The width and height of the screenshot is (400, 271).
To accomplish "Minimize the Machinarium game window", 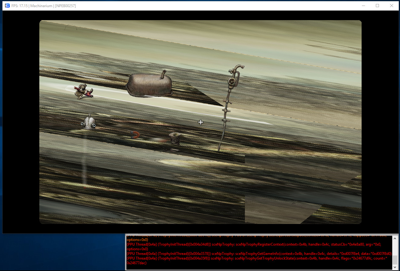I will (363, 6).
